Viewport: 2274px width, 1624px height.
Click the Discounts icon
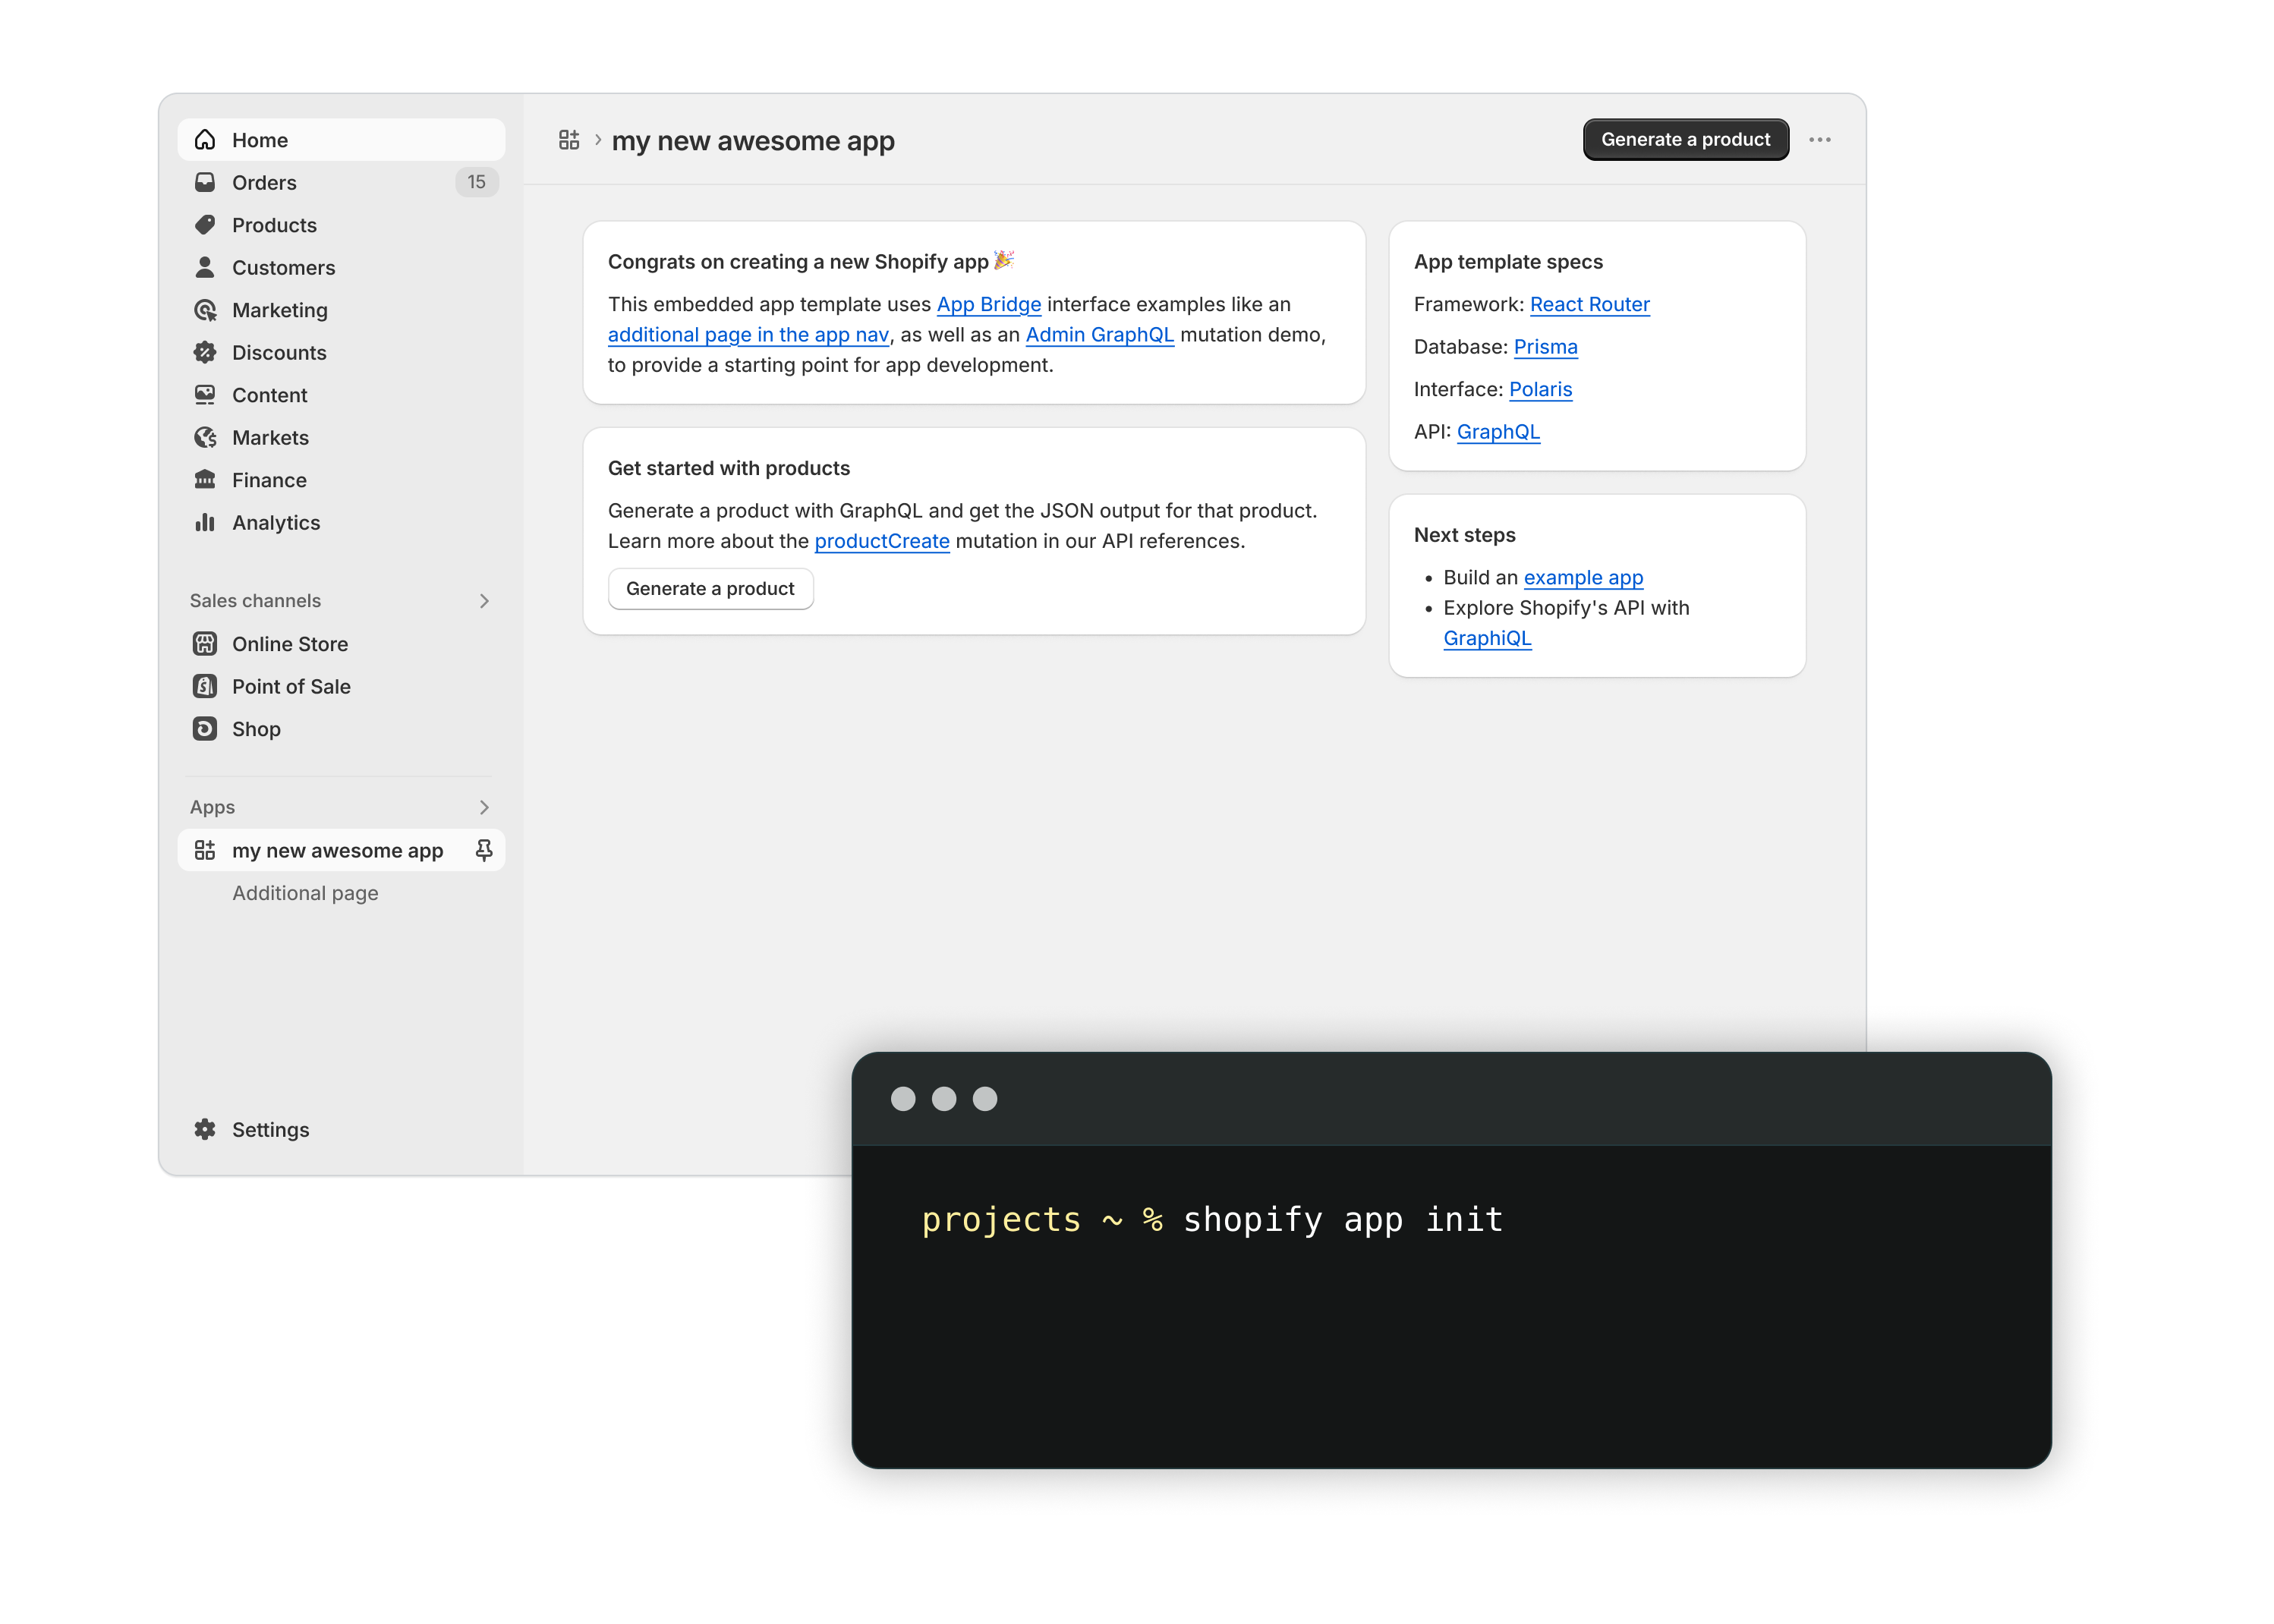(205, 352)
